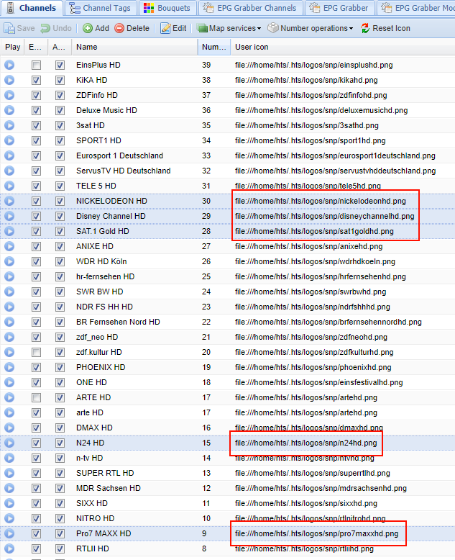Select channel number 21 for zdf_neo HD
455x560 pixels.
pyautogui.click(x=206, y=337)
